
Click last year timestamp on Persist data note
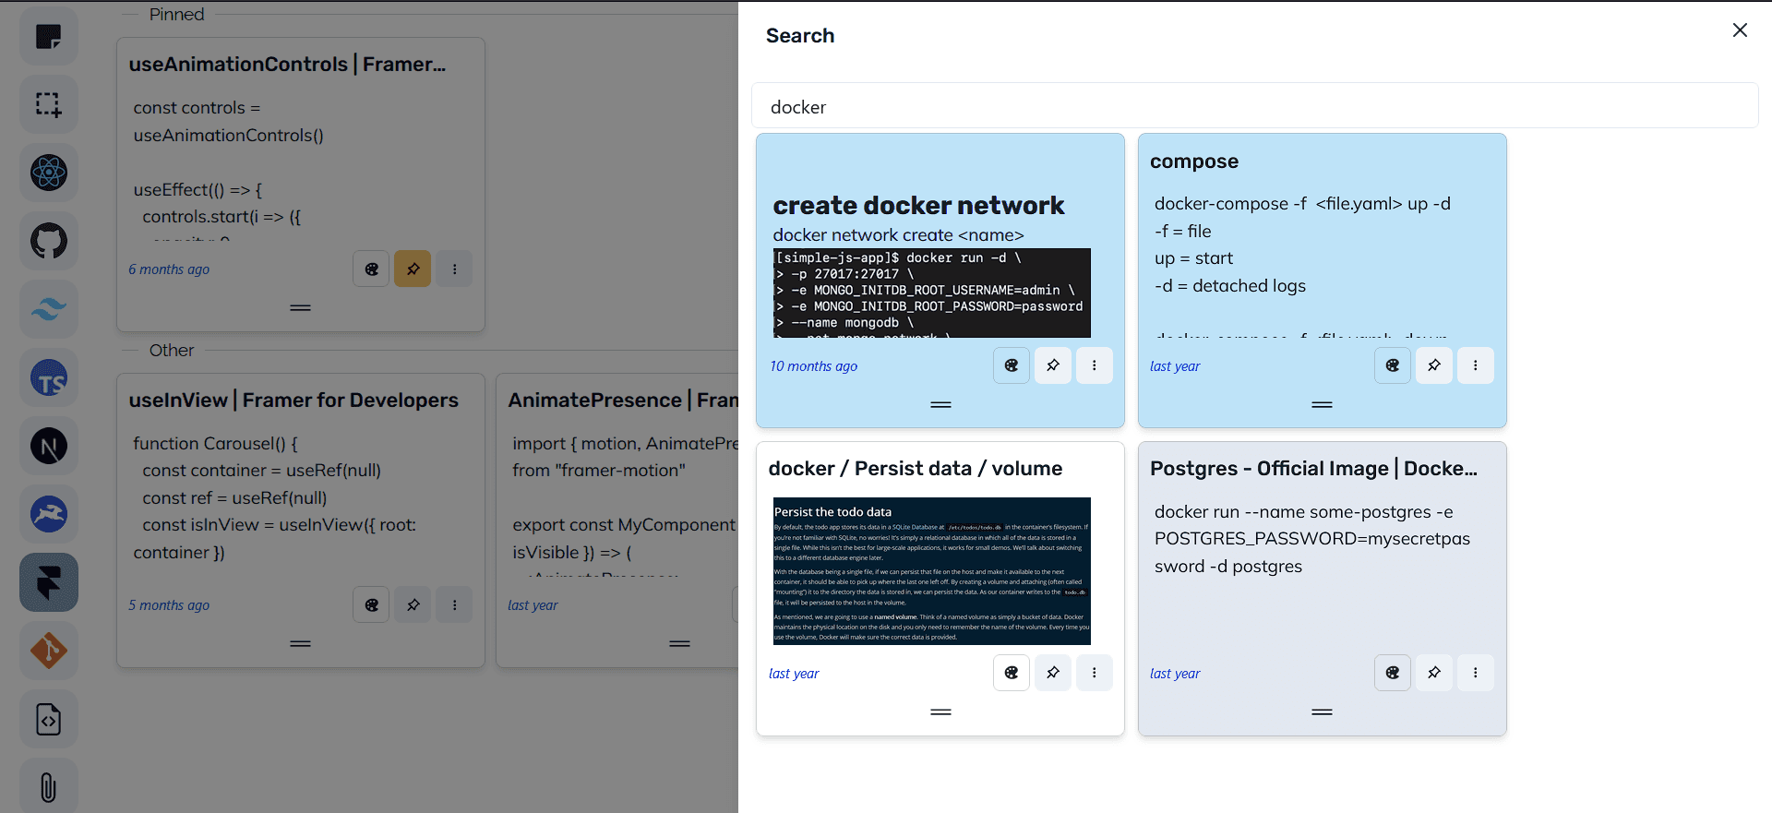click(x=794, y=674)
